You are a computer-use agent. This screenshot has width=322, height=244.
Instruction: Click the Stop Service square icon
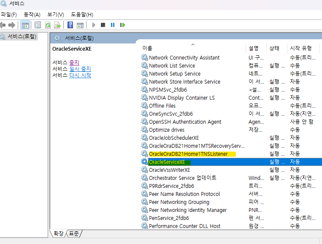click(x=103, y=25)
